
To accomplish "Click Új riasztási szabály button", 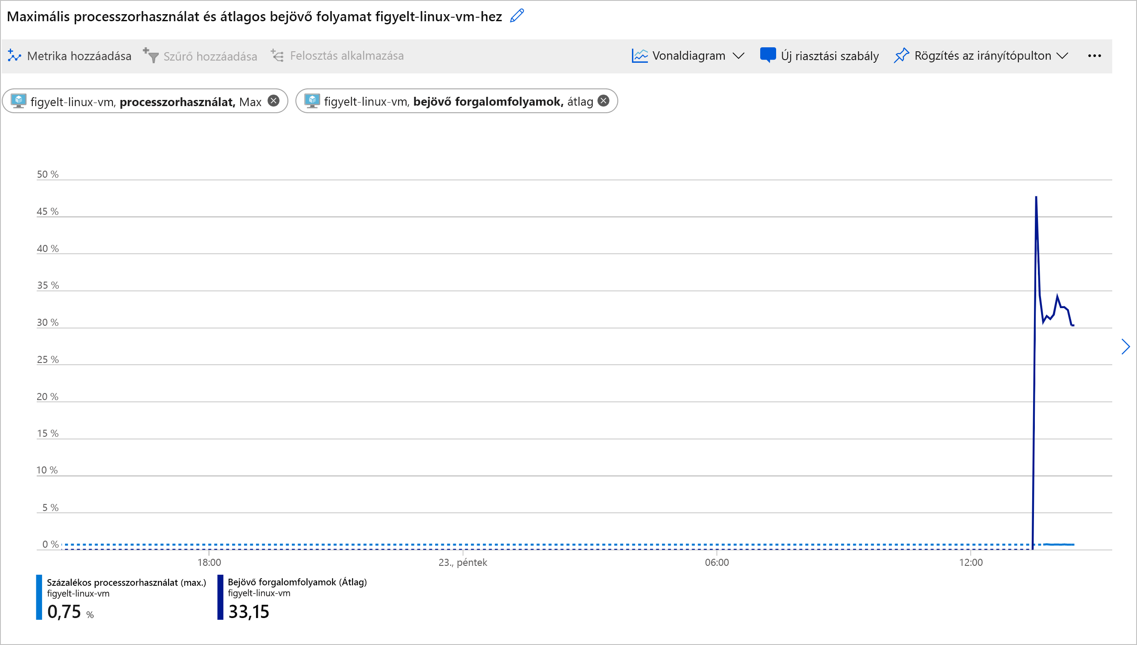I will [819, 56].
